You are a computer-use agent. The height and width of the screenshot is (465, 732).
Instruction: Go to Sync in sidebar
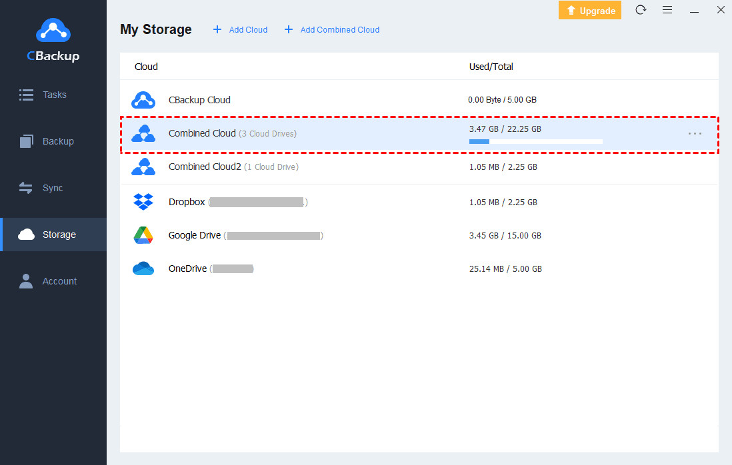pos(53,188)
